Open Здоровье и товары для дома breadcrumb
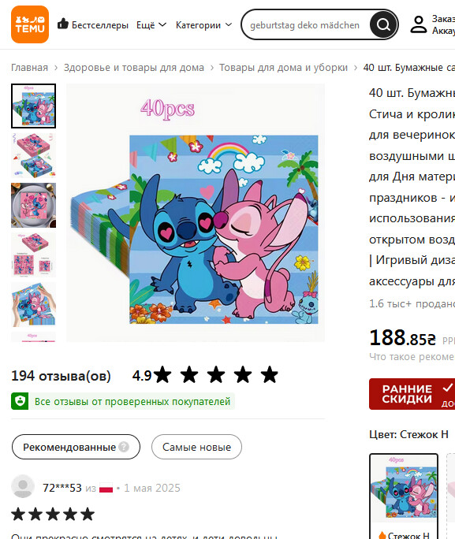This screenshot has width=455, height=539. pyautogui.click(x=134, y=68)
